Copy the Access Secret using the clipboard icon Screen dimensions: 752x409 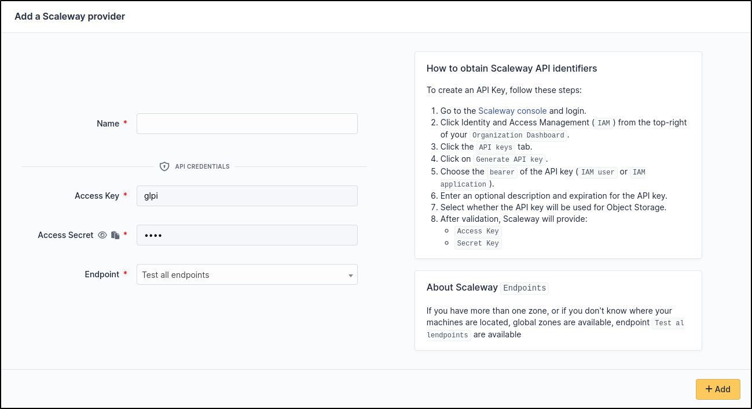115,235
